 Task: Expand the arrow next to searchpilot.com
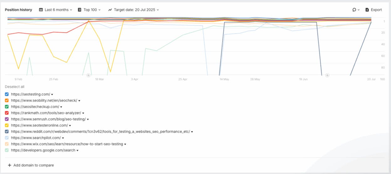point(63,138)
